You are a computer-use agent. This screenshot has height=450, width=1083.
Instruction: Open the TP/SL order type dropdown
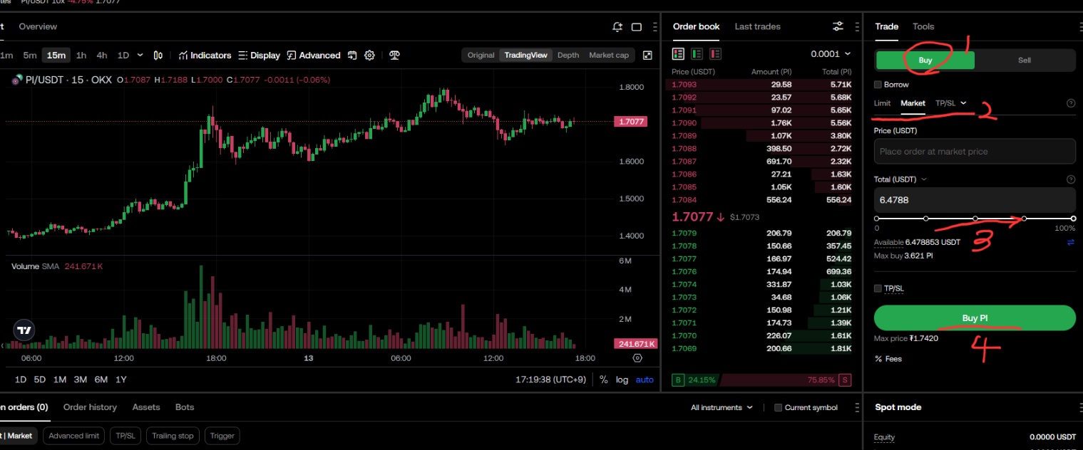coord(951,103)
